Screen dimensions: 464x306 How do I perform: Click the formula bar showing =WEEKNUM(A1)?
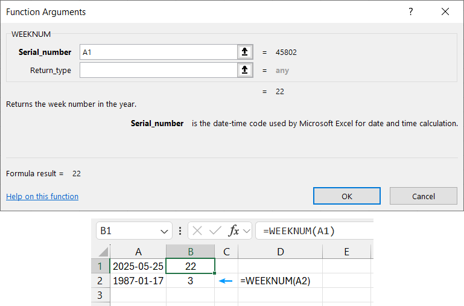[314, 231]
